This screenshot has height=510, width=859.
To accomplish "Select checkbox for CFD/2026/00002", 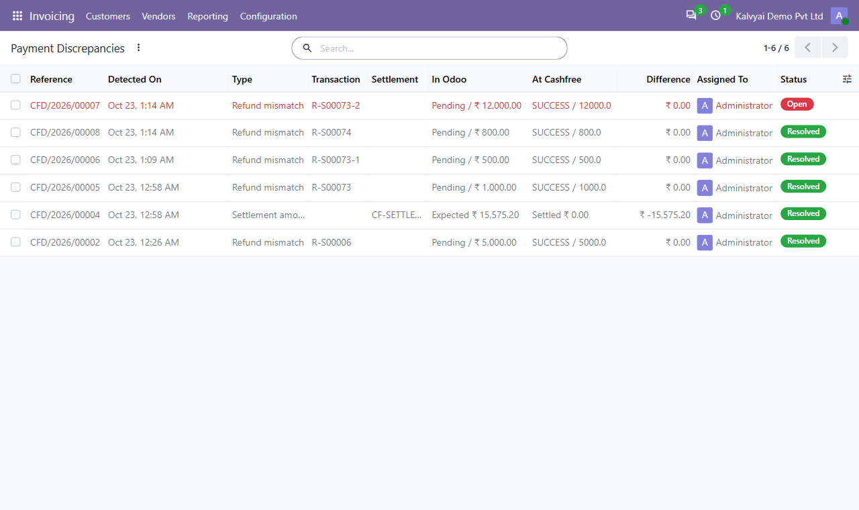I will coord(15,242).
